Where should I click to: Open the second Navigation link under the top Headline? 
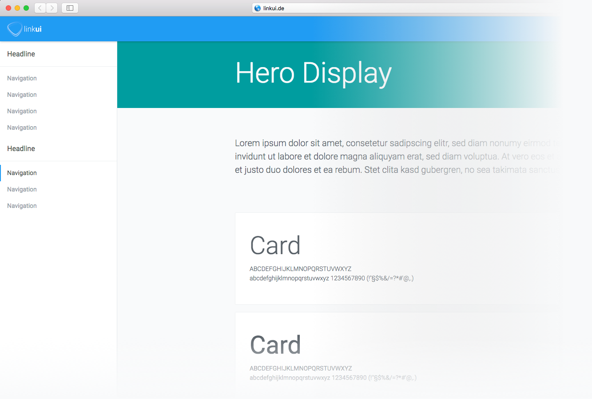coord(22,95)
